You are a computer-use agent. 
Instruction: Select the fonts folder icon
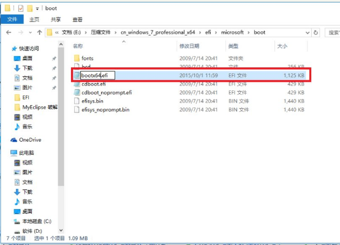click(x=77, y=58)
